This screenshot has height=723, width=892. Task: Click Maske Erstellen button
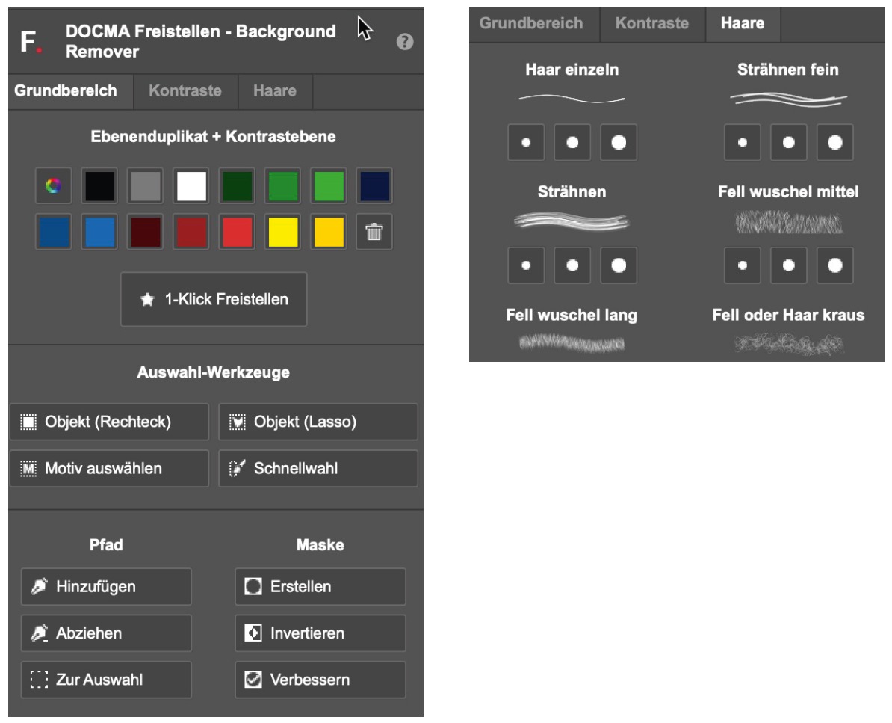tap(320, 586)
